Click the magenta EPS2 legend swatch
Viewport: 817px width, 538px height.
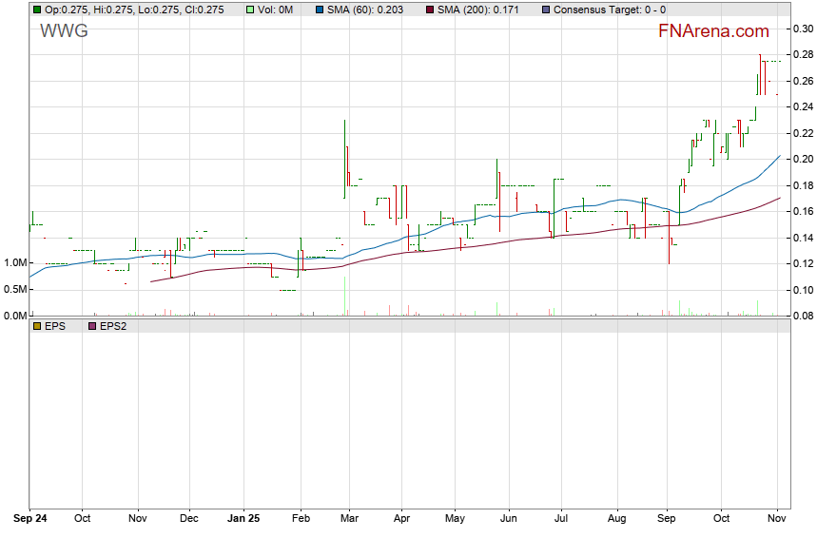[x=92, y=326]
